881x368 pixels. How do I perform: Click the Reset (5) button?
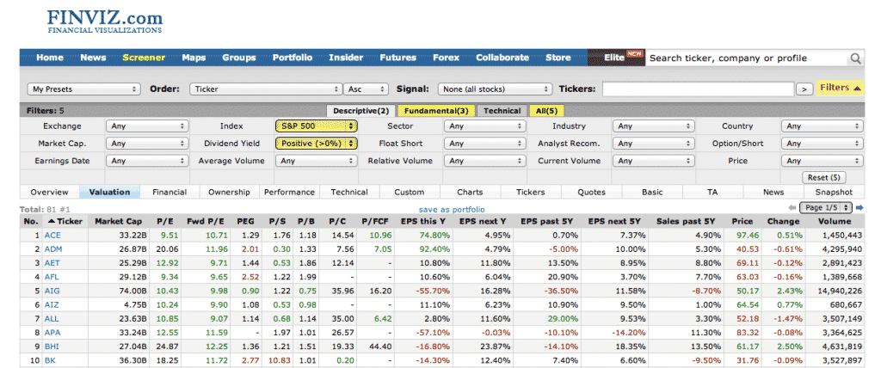click(823, 177)
